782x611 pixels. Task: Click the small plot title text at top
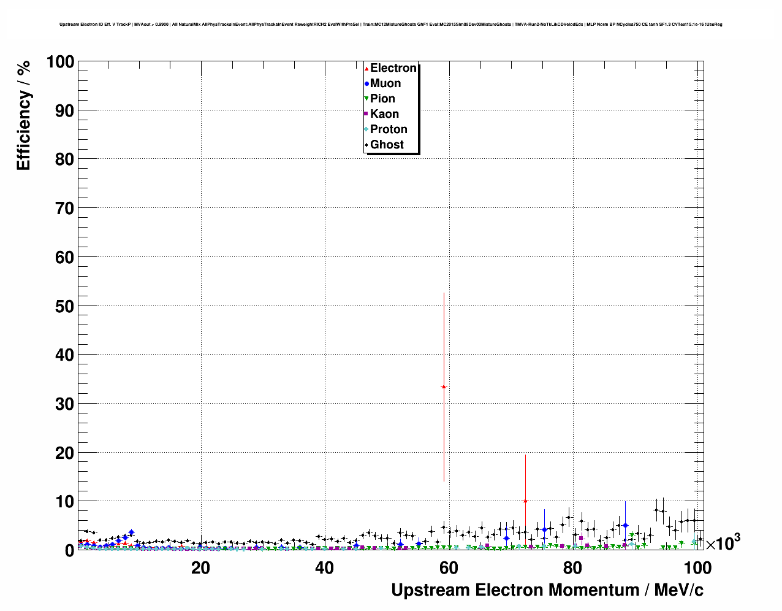[390, 25]
